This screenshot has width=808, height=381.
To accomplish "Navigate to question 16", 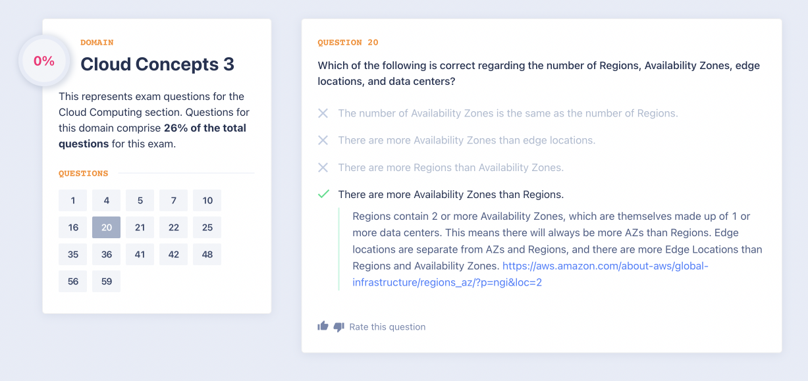I will click(x=73, y=228).
